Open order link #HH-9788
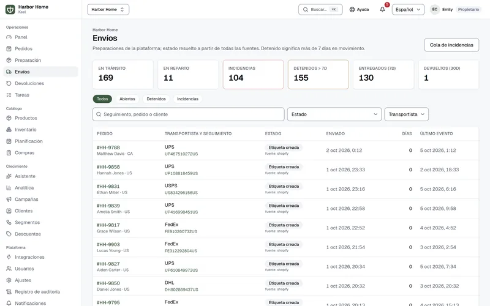This screenshot has height=306, width=490. tap(108, 147)
